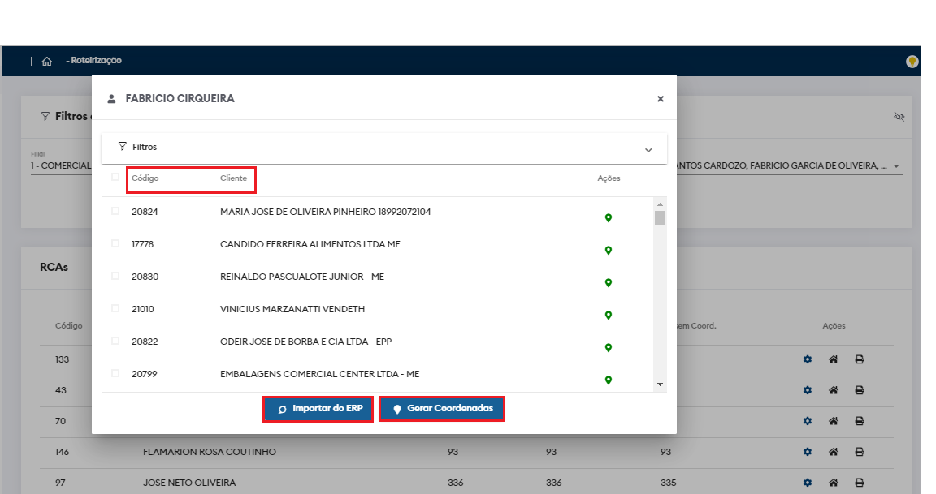Click the yellow lightbulb icon at top right
The width and height of the screenshot is (936, 494).
coord(912,62)
